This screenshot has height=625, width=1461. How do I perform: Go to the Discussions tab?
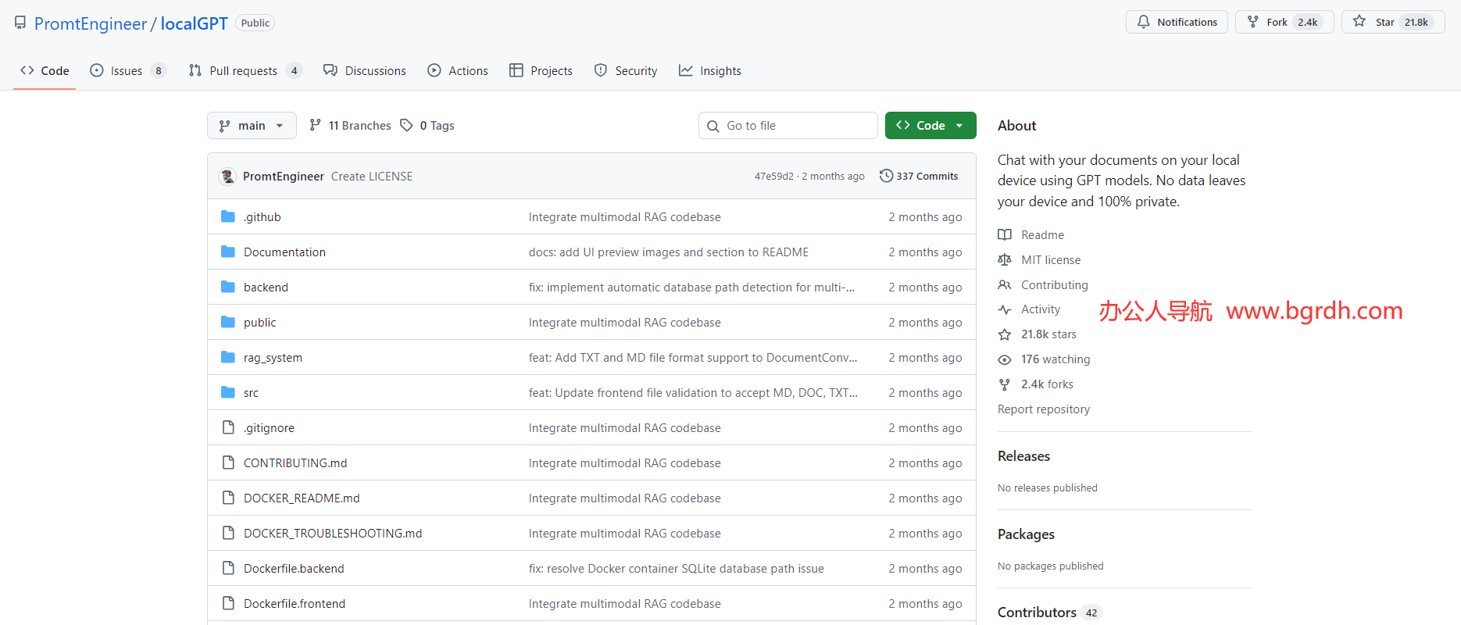(x=365, y=70)
